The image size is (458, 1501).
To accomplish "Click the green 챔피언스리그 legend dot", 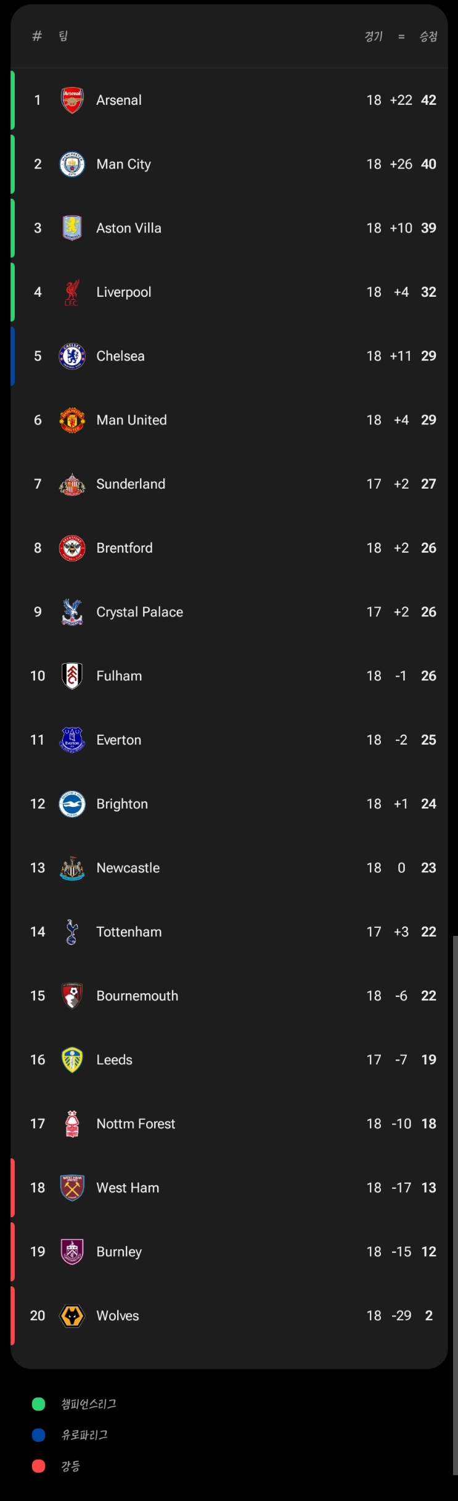I will pyautogui.click(x=39, y=1404).
